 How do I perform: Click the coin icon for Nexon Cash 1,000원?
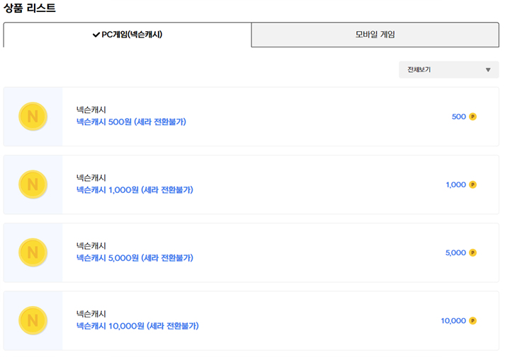point(33,185)
